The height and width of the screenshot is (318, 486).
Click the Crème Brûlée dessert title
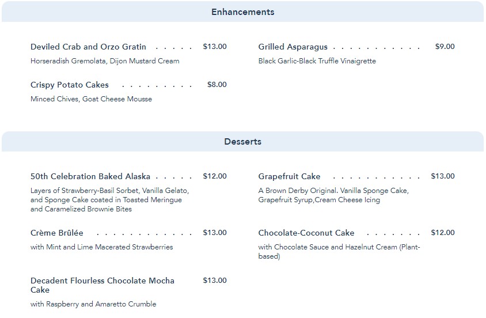pos(57,233)
